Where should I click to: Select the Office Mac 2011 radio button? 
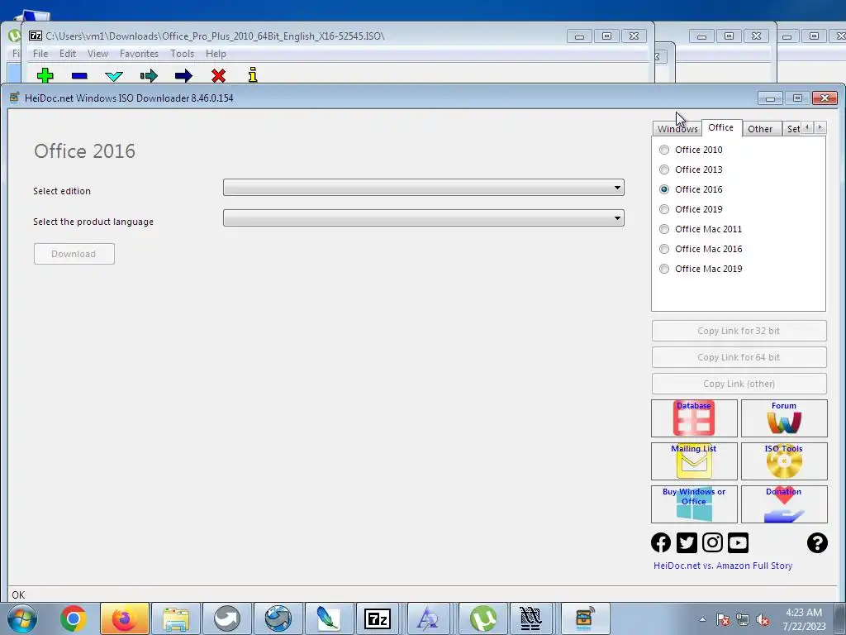pos(664,229)
